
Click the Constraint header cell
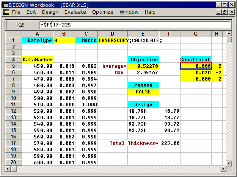coord(196,59)
